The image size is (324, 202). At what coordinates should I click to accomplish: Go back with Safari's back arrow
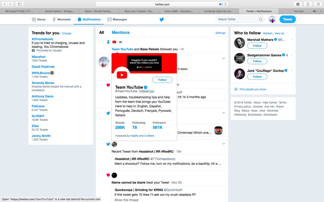(x=5, y=4)
